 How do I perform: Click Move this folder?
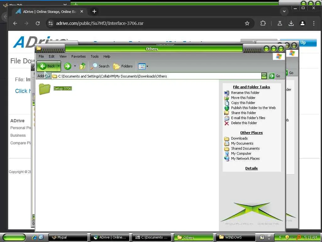[243, 98]
